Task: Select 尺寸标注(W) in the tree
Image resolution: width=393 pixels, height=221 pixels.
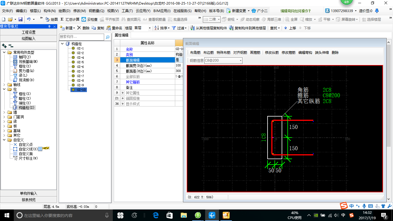Action: click(28, 158)
